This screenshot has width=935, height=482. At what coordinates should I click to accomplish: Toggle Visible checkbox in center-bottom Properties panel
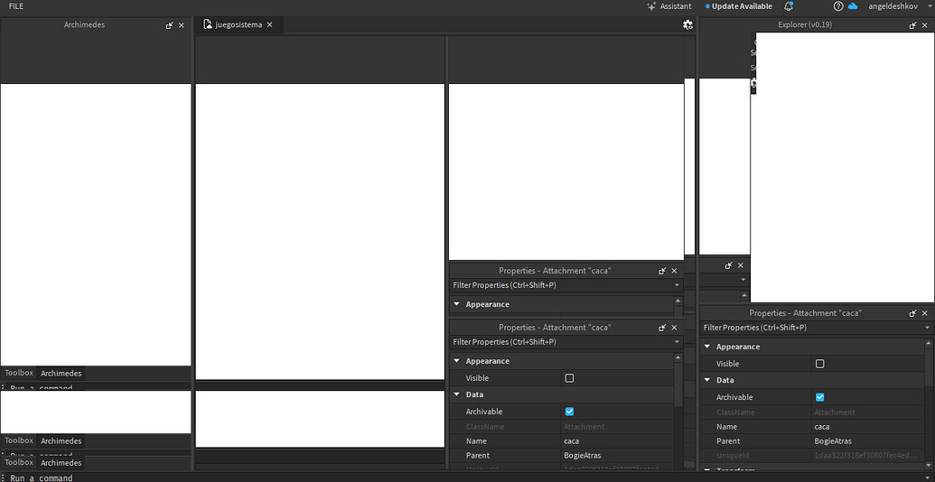(569, 377)
